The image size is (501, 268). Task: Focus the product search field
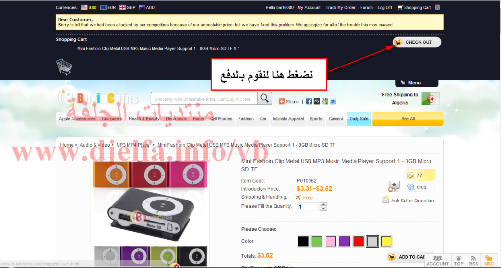204,99
